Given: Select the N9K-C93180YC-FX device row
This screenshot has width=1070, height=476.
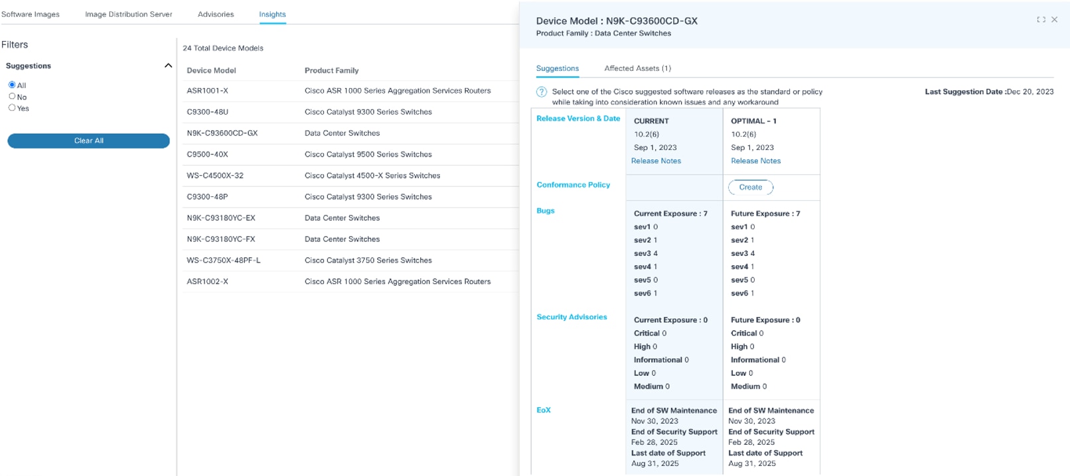Looking at the screenshot, I should pos(350,239).
